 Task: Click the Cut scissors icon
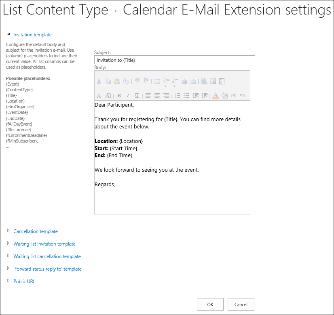[x=99, y=81]
